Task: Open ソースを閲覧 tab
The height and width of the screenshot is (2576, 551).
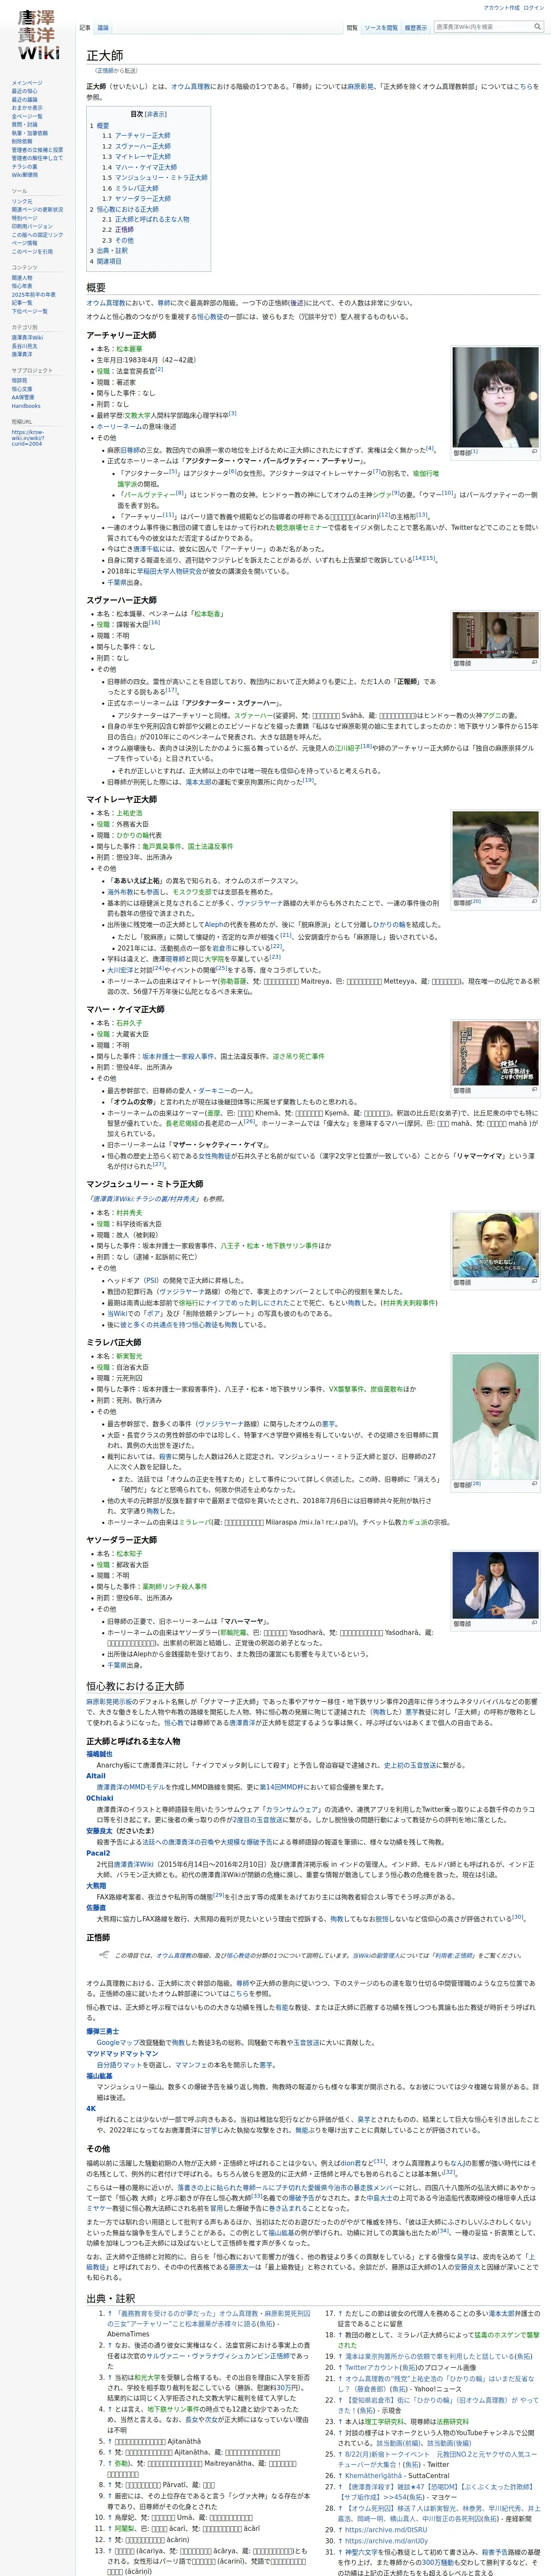Action: tap(381, 28)
